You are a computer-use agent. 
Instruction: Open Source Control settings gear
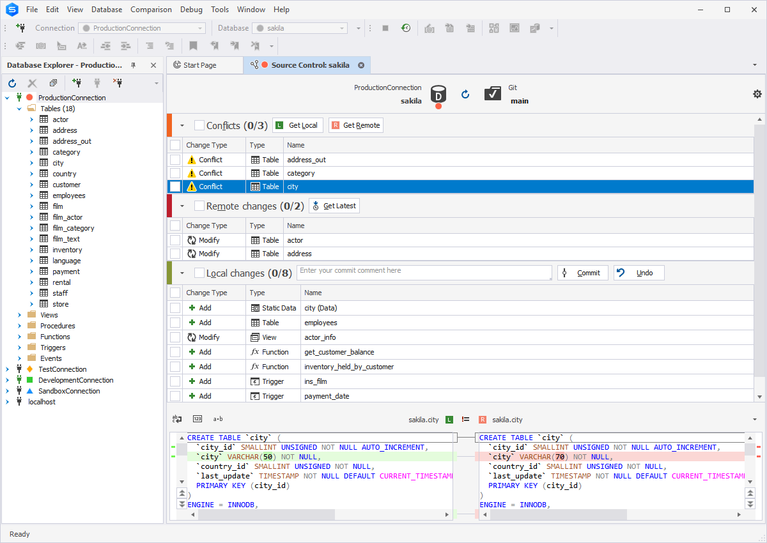[757, 93]
